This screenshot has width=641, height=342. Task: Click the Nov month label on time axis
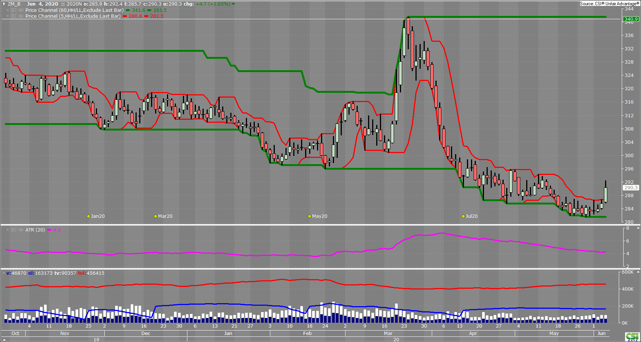click(65, 333)
